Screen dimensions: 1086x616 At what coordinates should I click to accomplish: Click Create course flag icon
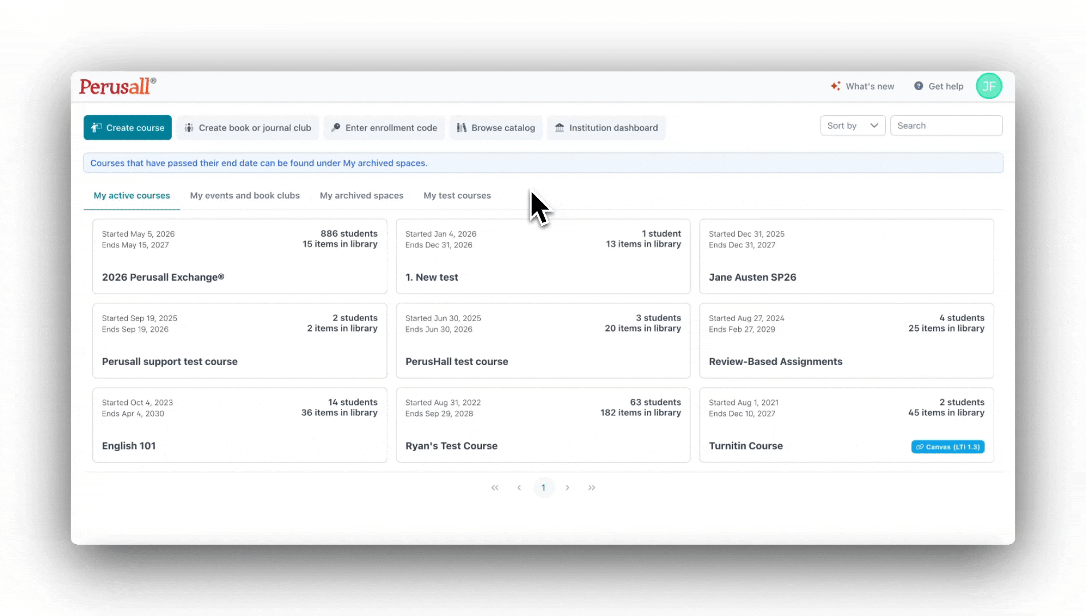pyautogui.click(x=96, y=128)
